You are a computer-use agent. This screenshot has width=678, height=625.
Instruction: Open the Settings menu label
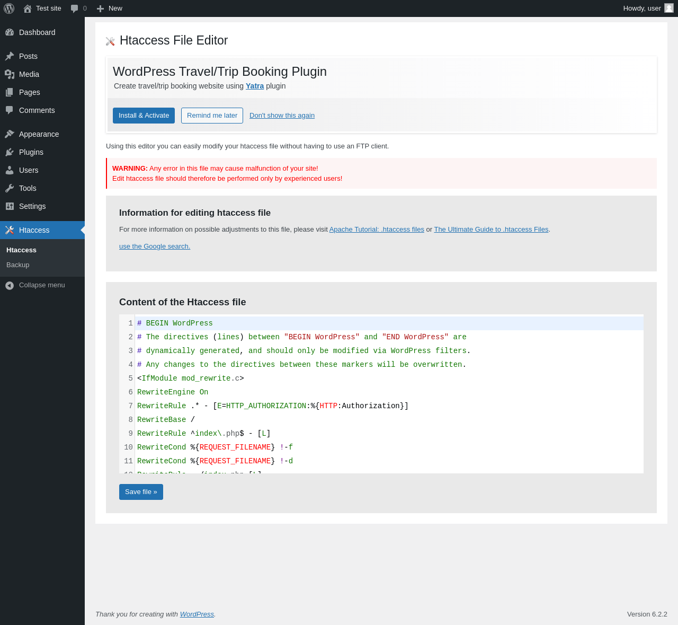[x=32, y=206]
